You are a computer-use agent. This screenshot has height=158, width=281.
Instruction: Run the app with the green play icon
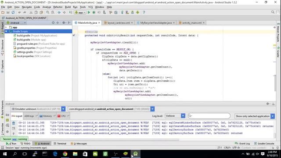tap(89, 12)
